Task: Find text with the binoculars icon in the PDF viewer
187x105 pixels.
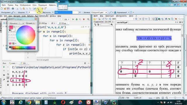Action: coord(166,19)
